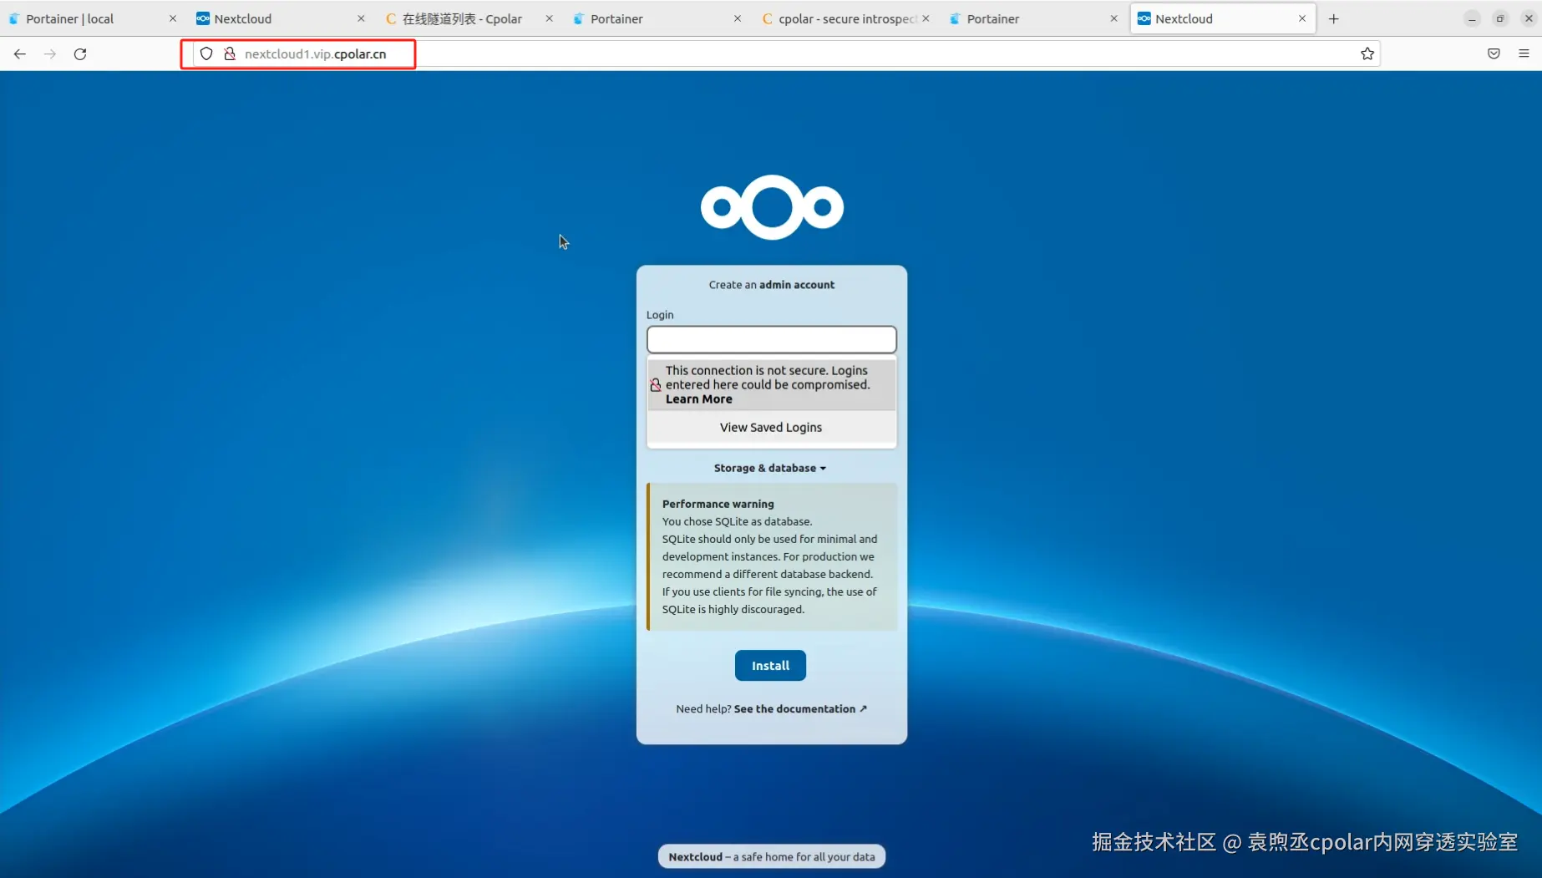Switch to the 在线隧道列表 - Cpolar tab

click(x=469, y=18)
